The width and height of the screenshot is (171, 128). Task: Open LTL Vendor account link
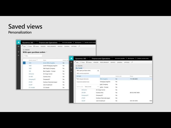click(32, 87)
